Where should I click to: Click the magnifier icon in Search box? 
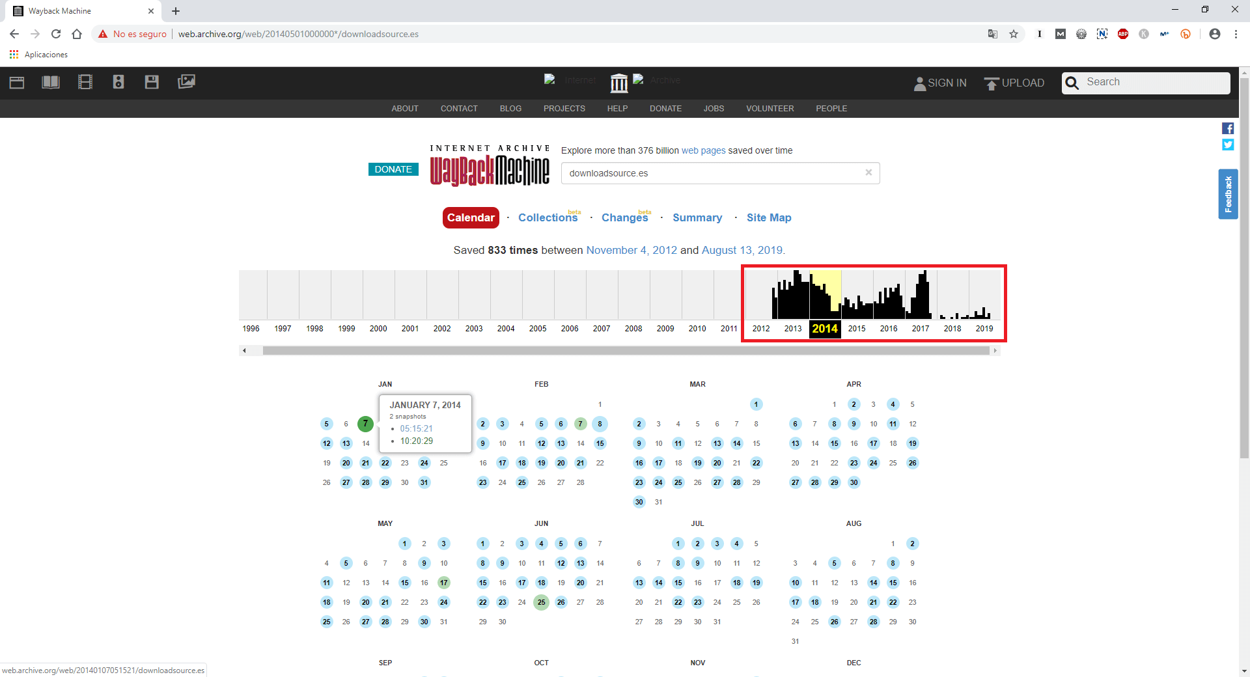[x=1072, y=83]
